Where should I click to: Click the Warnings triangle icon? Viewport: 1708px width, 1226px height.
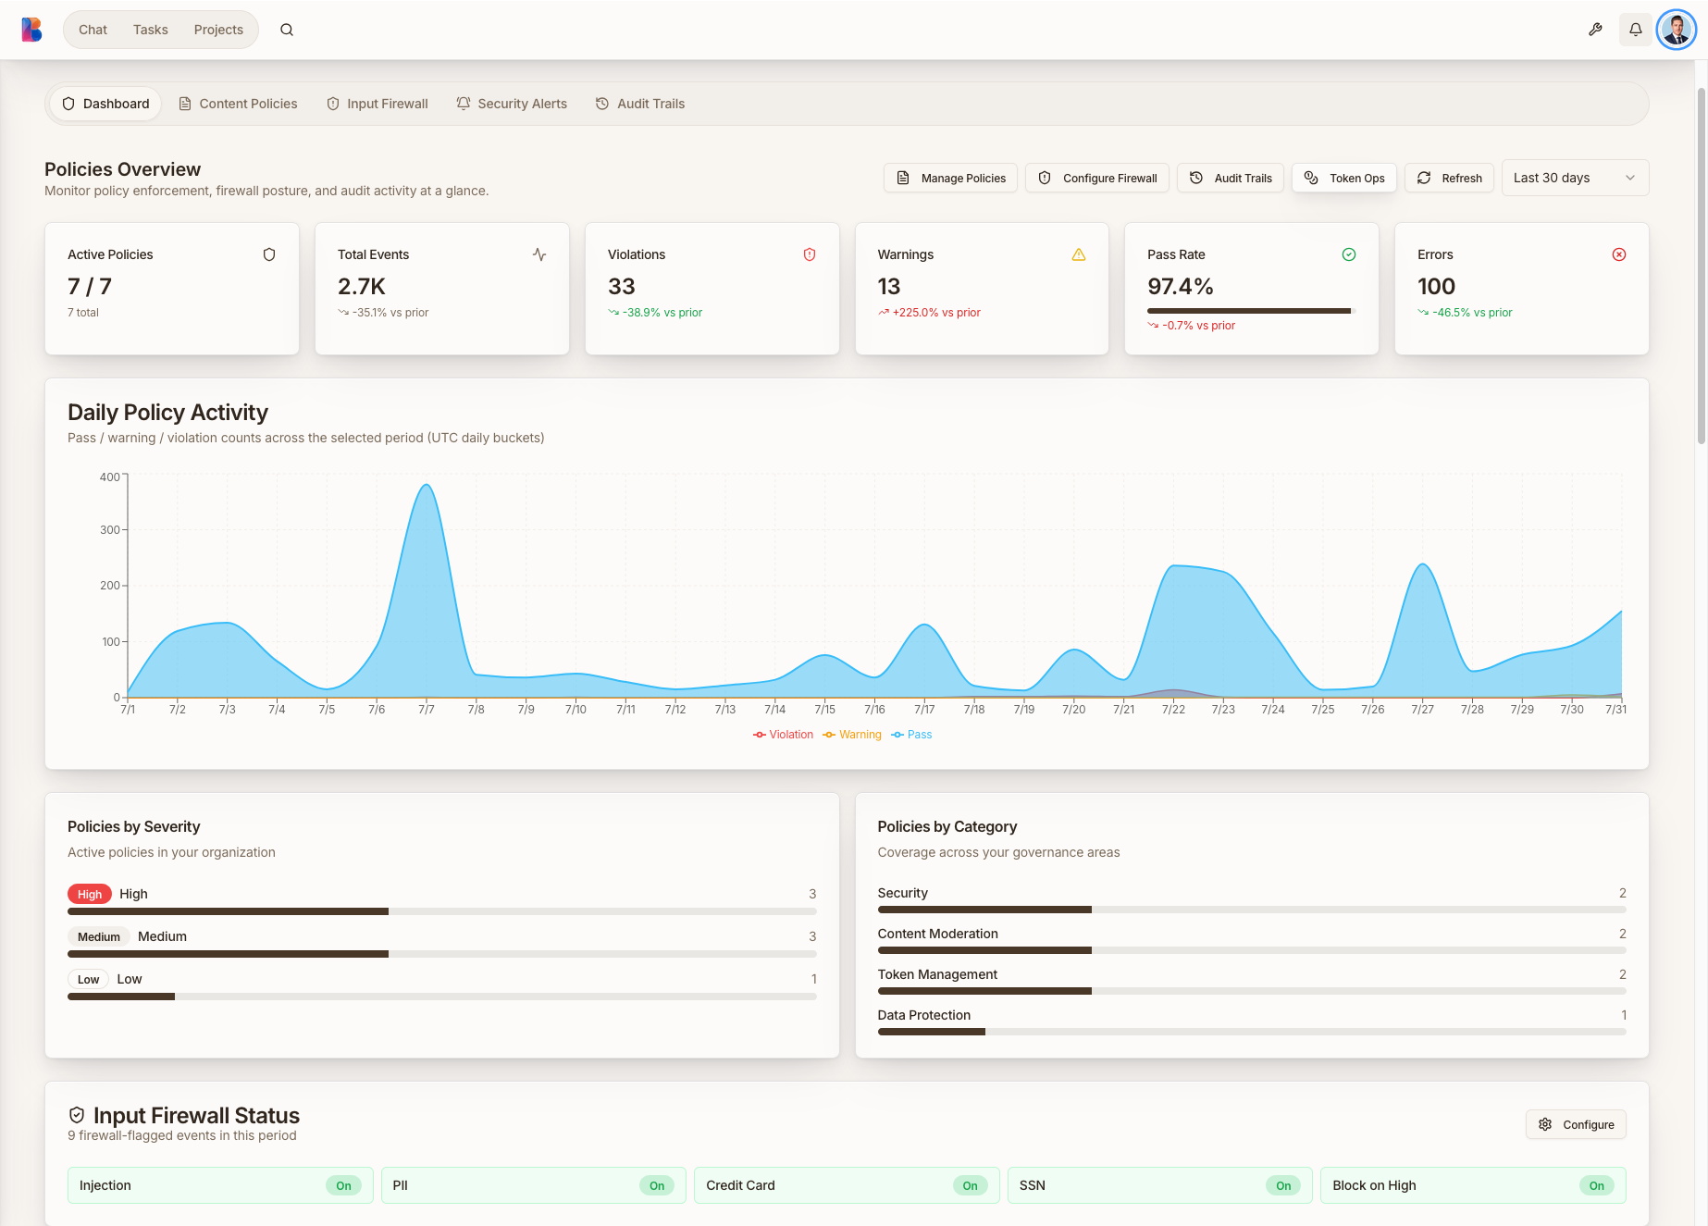point(1079,254)
